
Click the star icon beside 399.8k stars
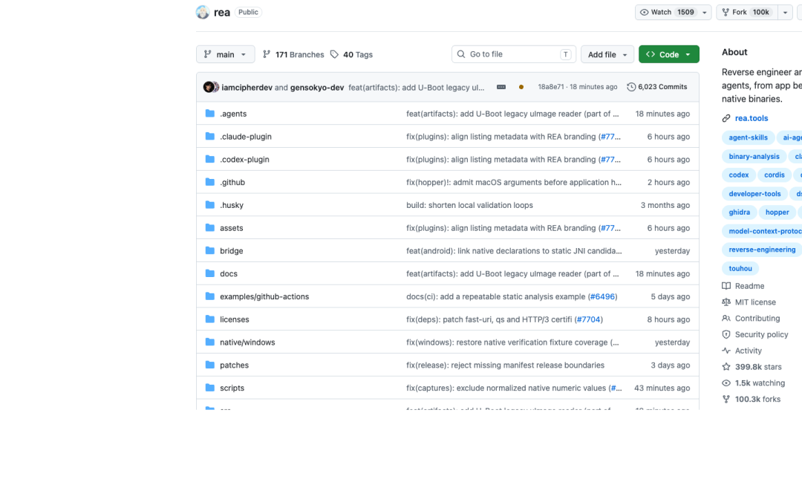pyautogui.click(x=726, y=367)
